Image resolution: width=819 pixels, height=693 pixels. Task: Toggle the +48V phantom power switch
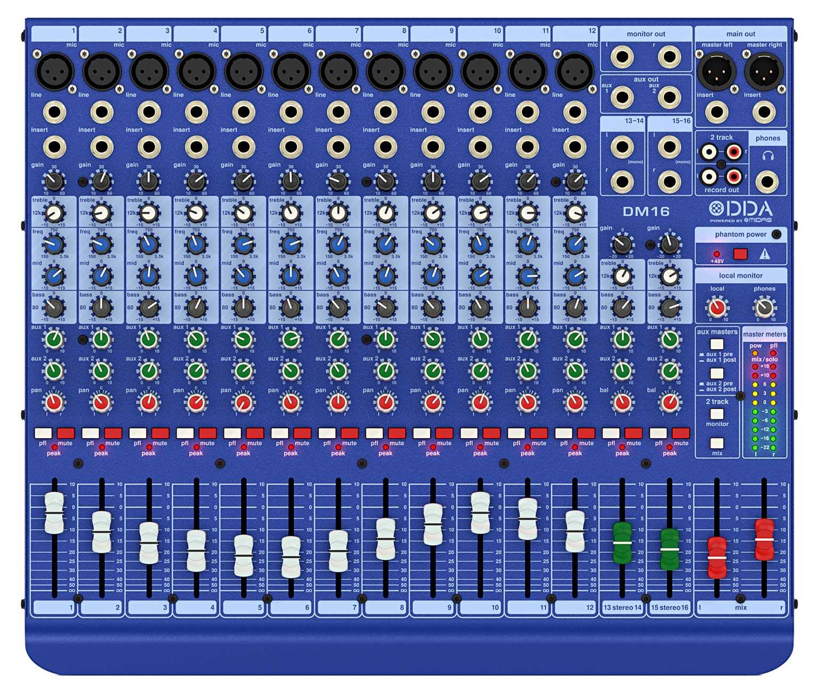[740, 254]
